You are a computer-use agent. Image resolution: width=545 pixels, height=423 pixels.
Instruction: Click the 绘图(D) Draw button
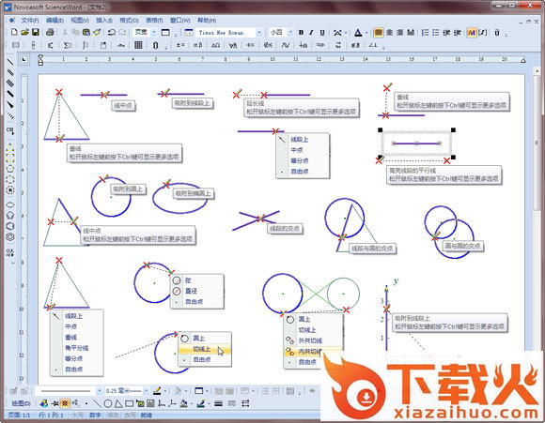click(x=22, y=403)
